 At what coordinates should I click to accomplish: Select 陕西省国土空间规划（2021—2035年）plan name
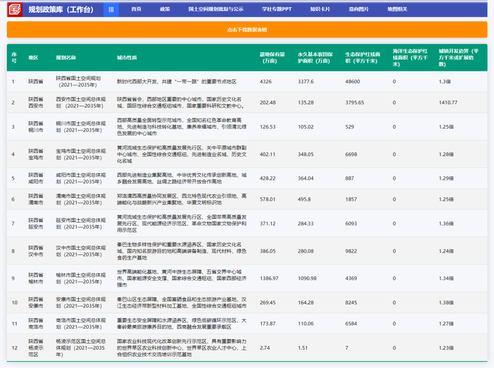[x=78, y=81]
